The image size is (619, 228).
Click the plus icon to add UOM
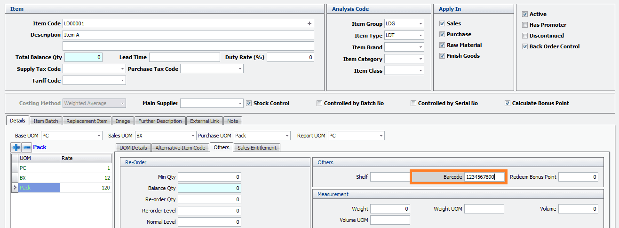click(16, 147)
